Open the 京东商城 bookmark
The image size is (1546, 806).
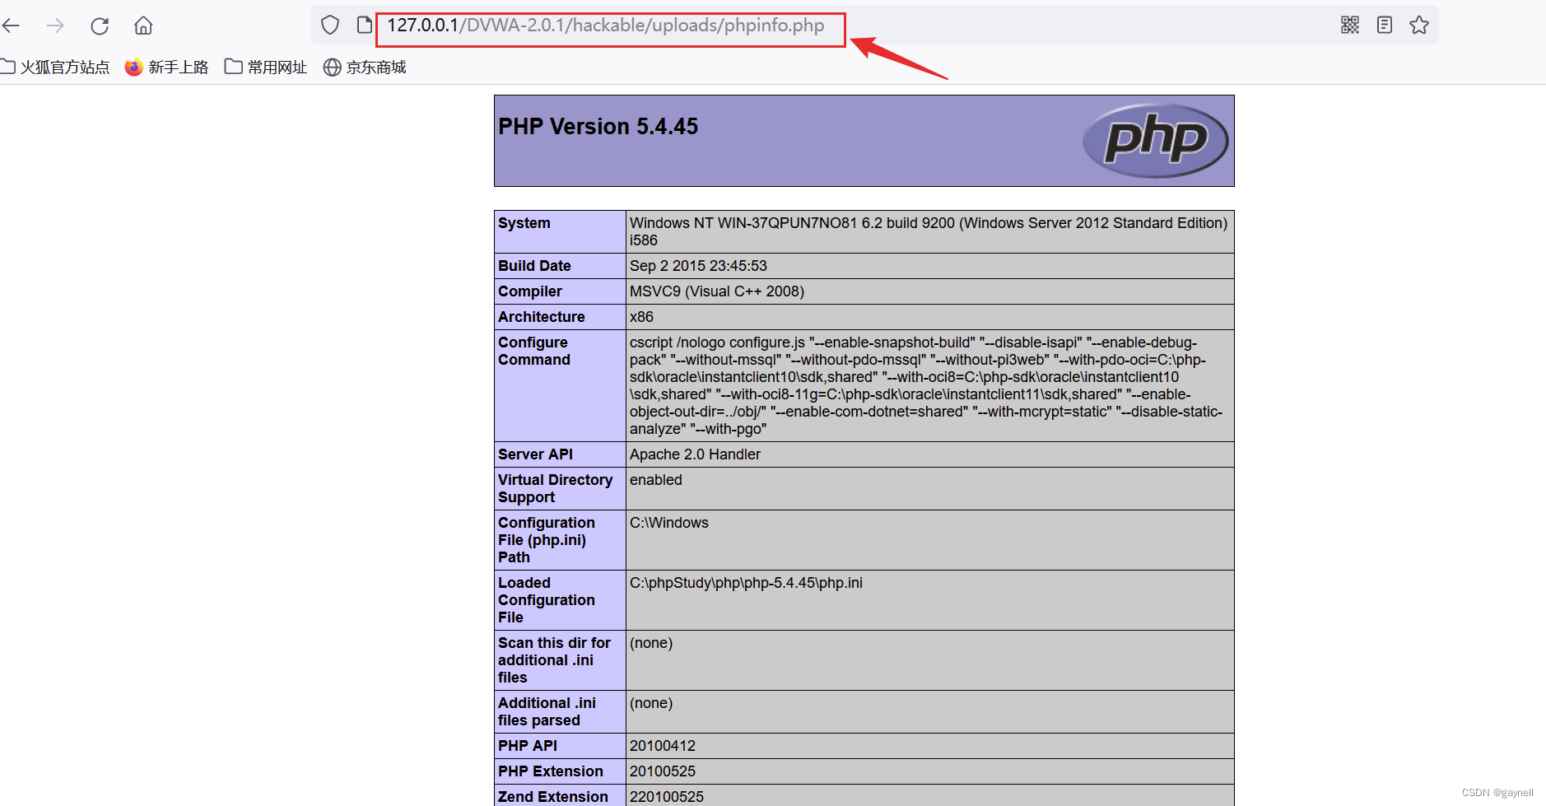[x=365, y=67]
